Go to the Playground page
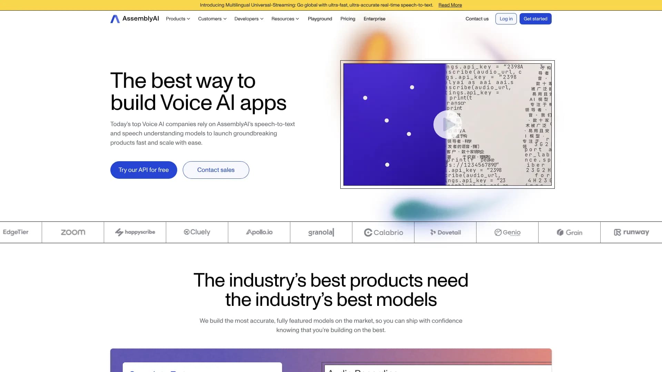Image resolution: width=662 pixels, height=372 pixels. [x=320, y=19]
